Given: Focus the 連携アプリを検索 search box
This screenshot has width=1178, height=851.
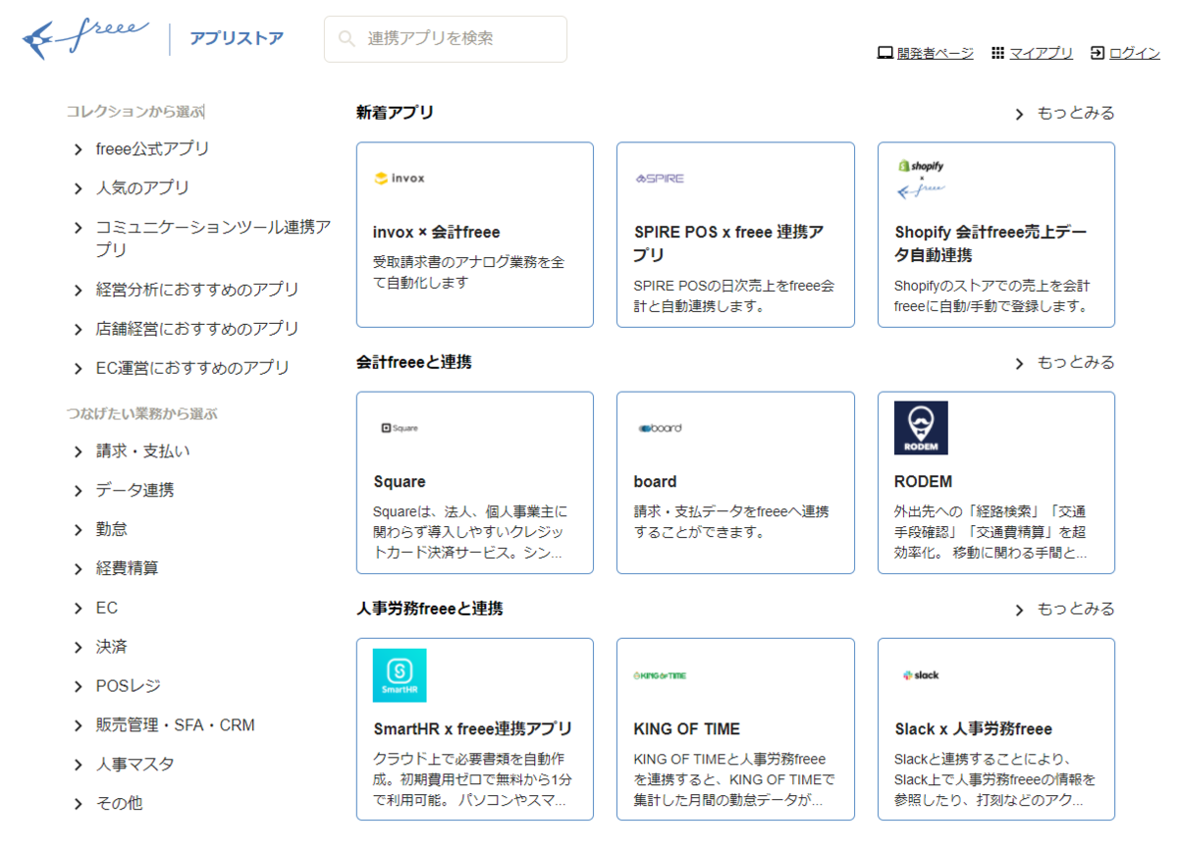Looking at the screenshot, I should coord(446,39).
